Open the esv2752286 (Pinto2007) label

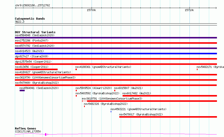coord(32,40)
